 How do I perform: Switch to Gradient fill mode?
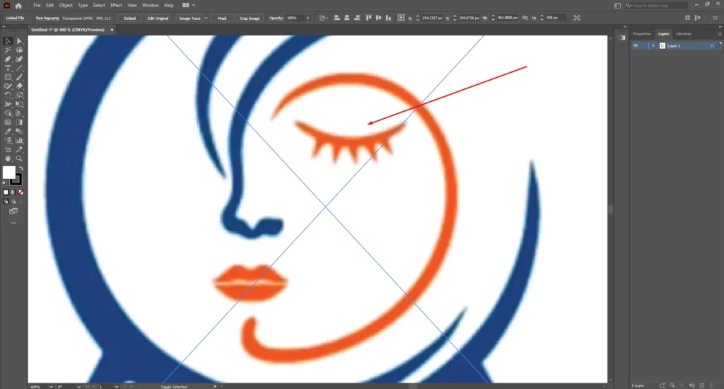13,192
